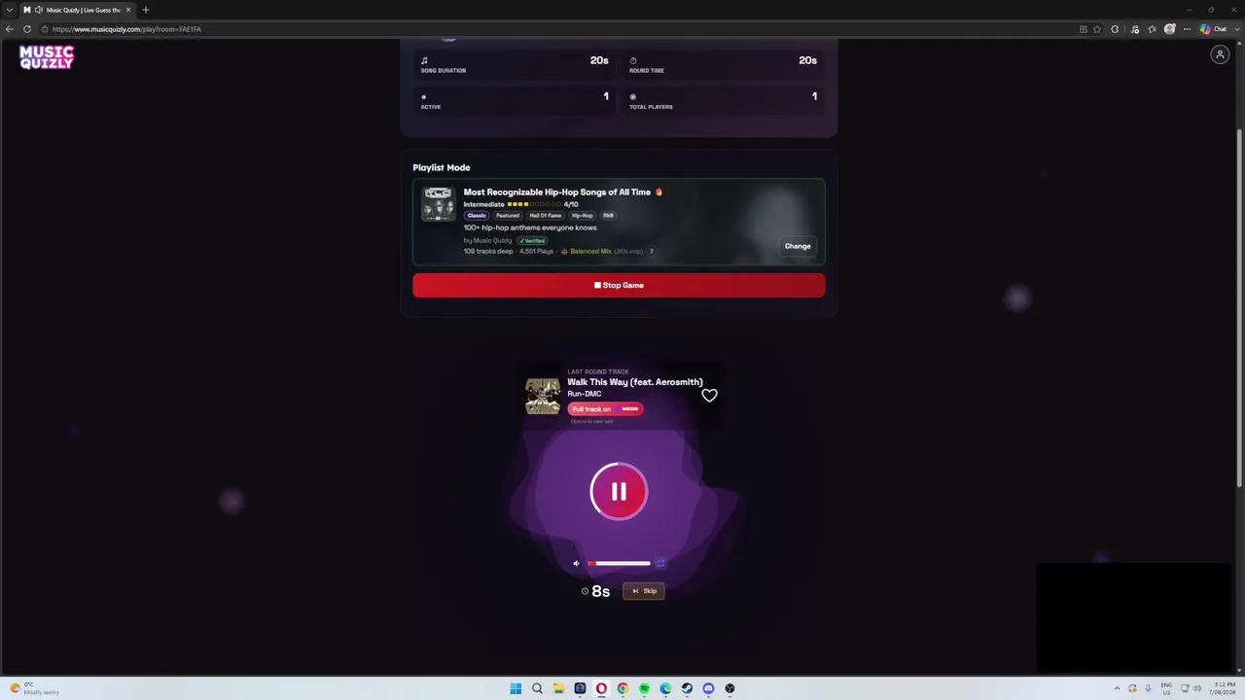Click the page vertical scrollbar
The width and height of the screenshot is (1245, 700).
1239,306
